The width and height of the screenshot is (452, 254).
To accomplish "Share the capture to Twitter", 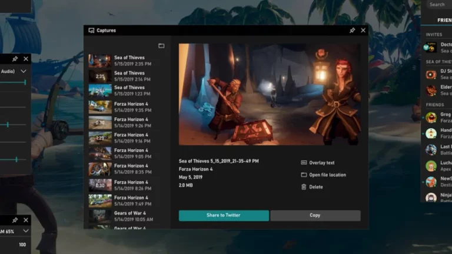I will click(x=224, y=215).
